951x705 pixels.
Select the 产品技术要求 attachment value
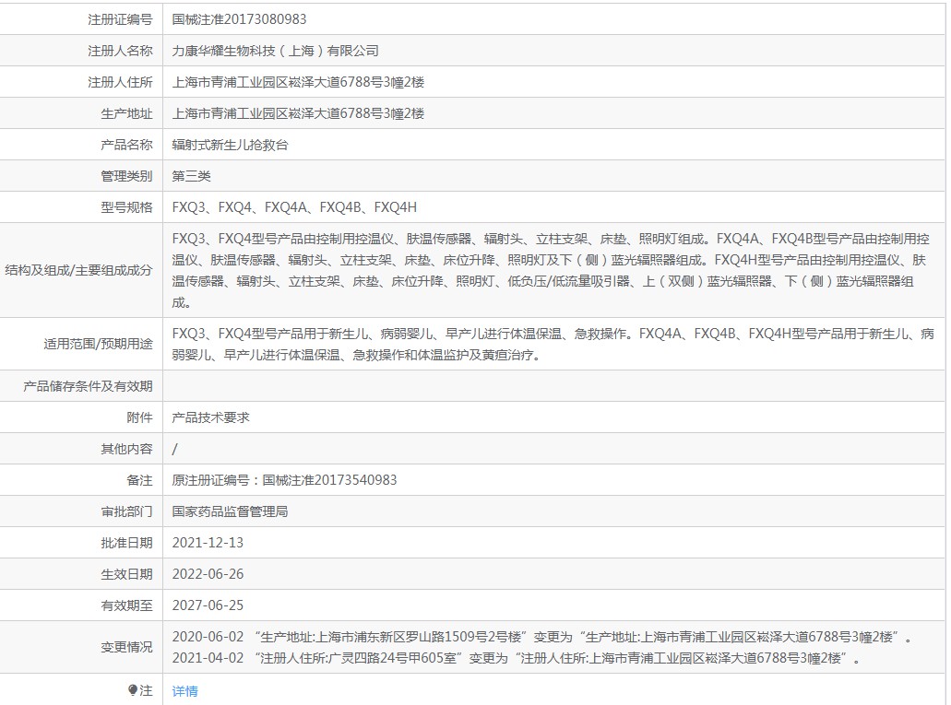click(x=210, y=417)
